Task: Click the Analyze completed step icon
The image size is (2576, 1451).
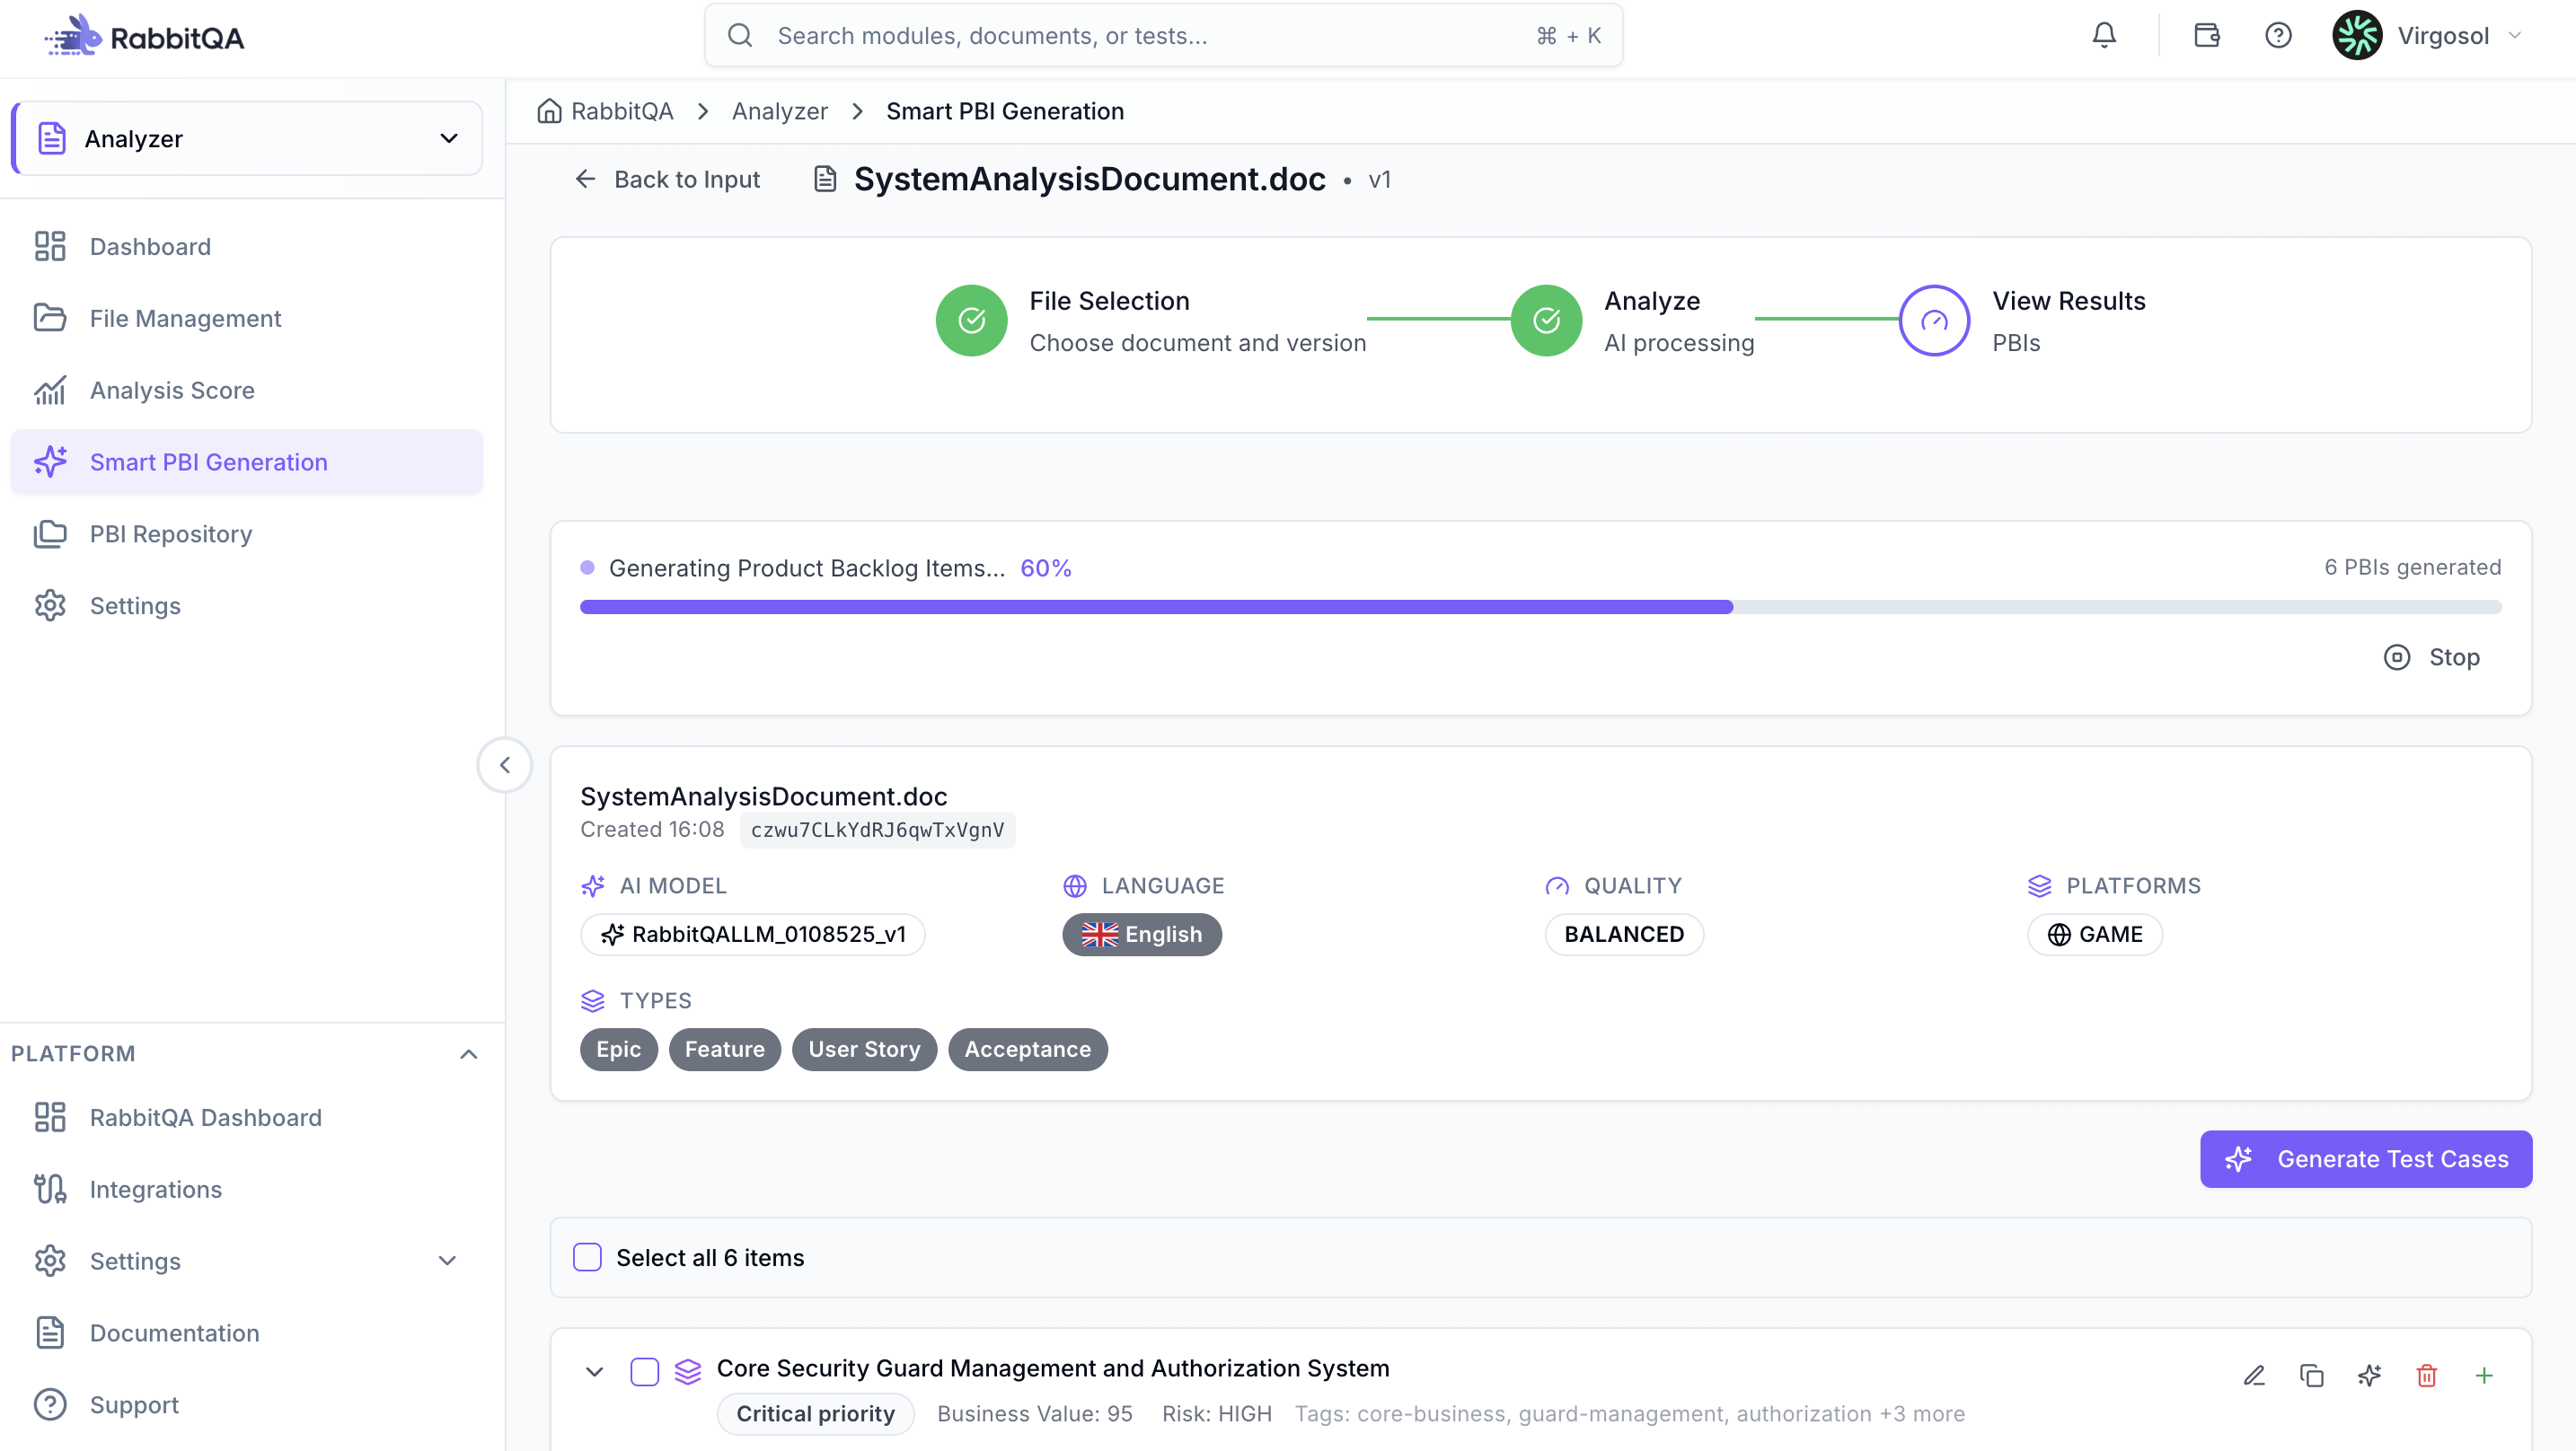Action: (1546, 320)
